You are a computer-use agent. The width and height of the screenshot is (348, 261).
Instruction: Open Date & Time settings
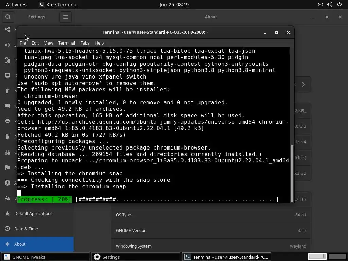[x=37, y=229]
